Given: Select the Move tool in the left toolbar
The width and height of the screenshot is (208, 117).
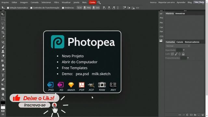Looking at the screenshot, I should coord(3,14).
